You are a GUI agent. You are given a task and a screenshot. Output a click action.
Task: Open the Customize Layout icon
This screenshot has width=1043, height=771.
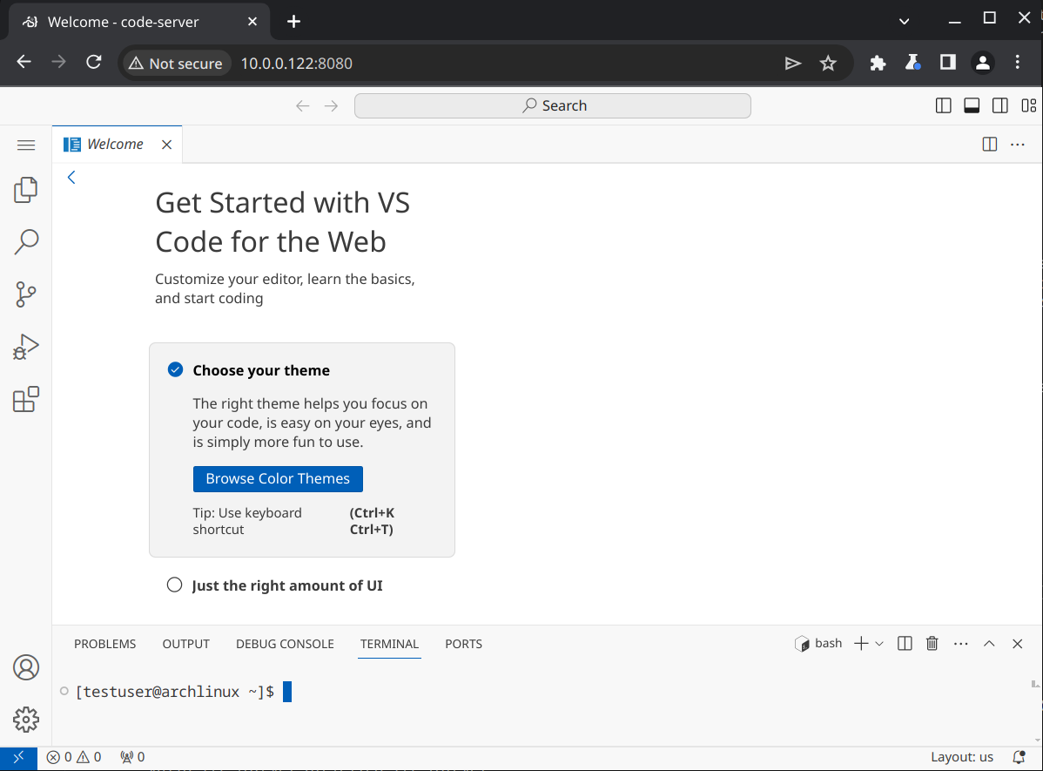(x=1028, y=105)
